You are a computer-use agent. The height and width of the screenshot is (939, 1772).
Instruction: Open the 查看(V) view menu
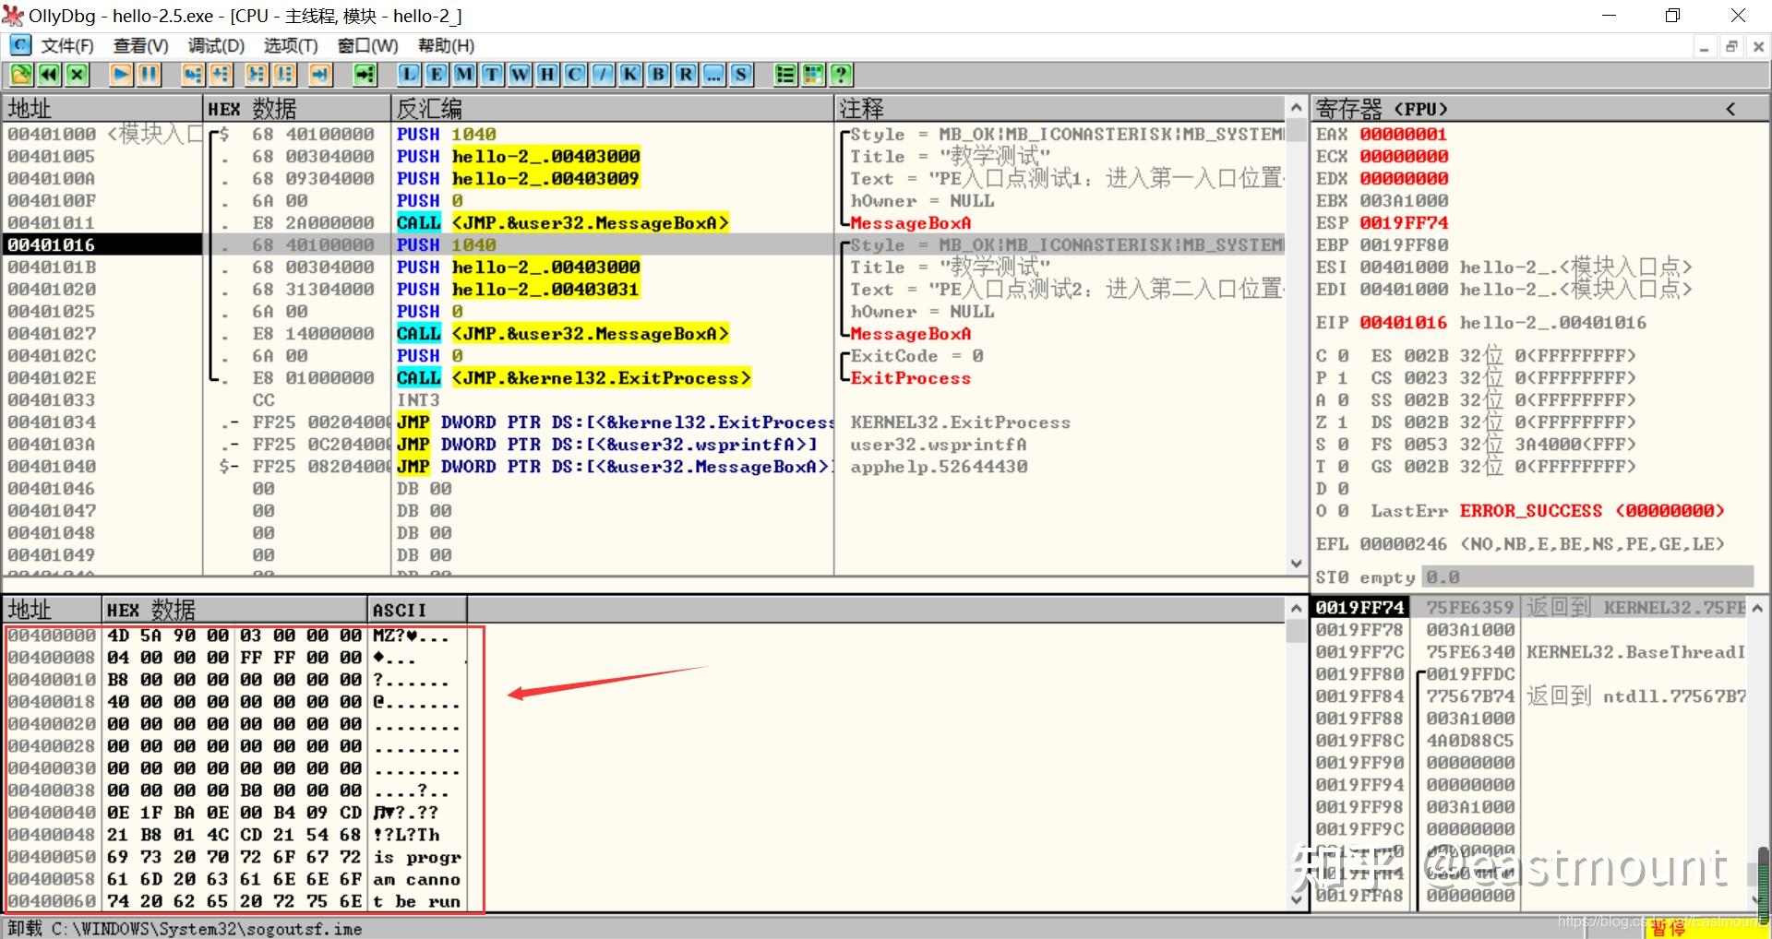click(x=140, y=45)
